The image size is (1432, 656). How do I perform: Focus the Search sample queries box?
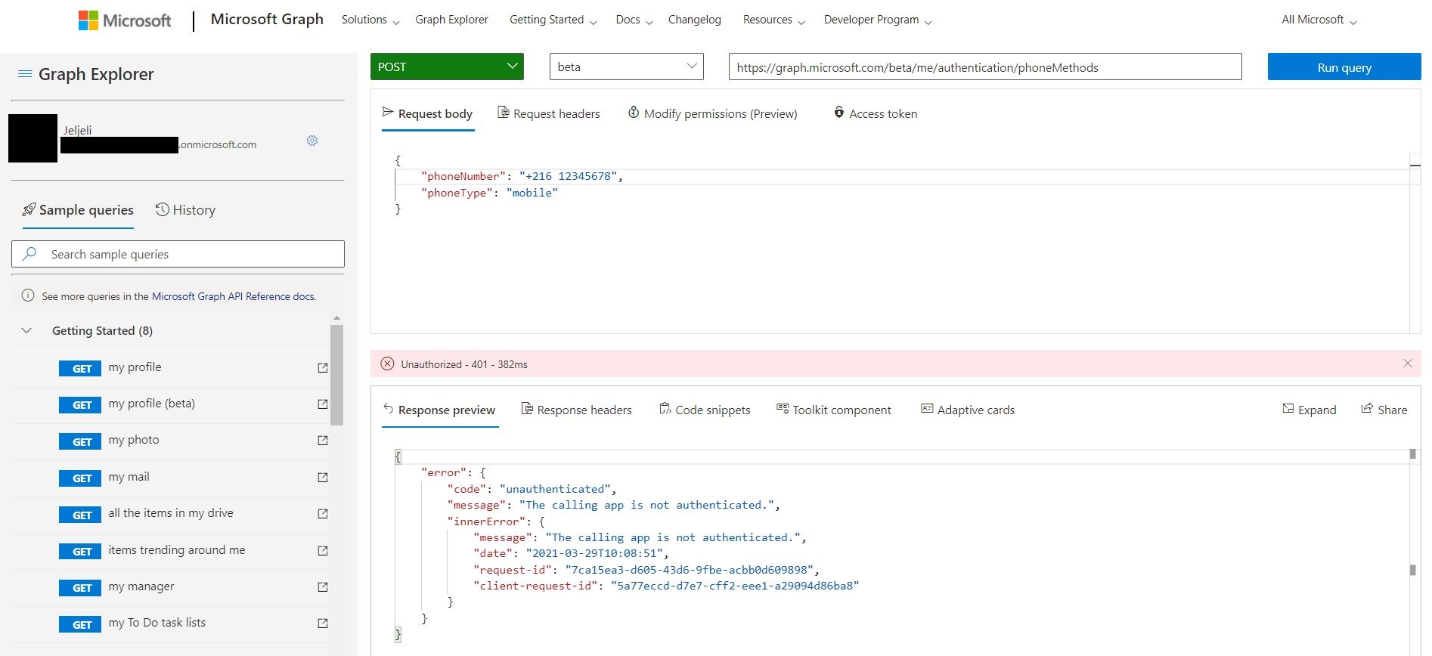[x=178, y=254]
